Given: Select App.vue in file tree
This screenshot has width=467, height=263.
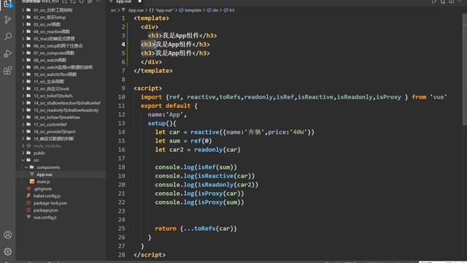Looking at the screenshot, I should coord(61,175).
